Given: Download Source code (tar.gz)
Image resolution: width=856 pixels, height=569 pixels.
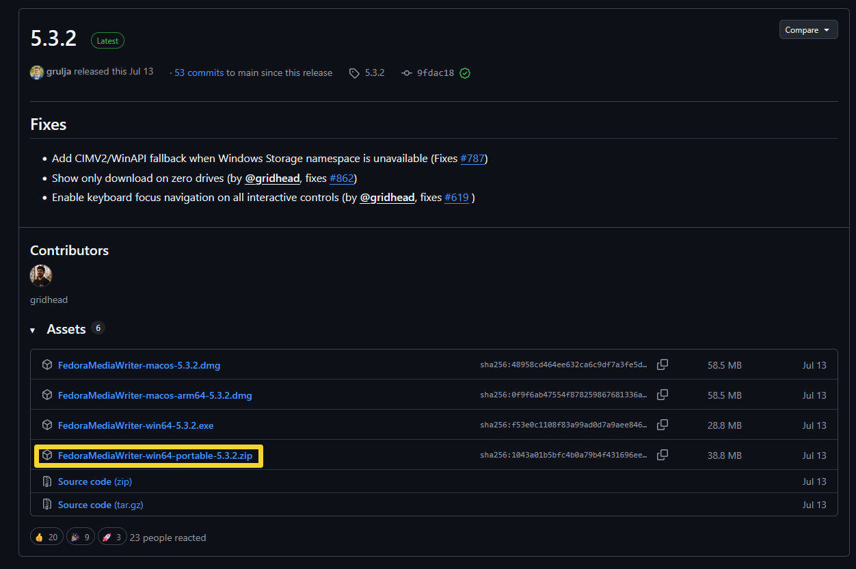Looking at the screenshot, I should pos(101,505).
